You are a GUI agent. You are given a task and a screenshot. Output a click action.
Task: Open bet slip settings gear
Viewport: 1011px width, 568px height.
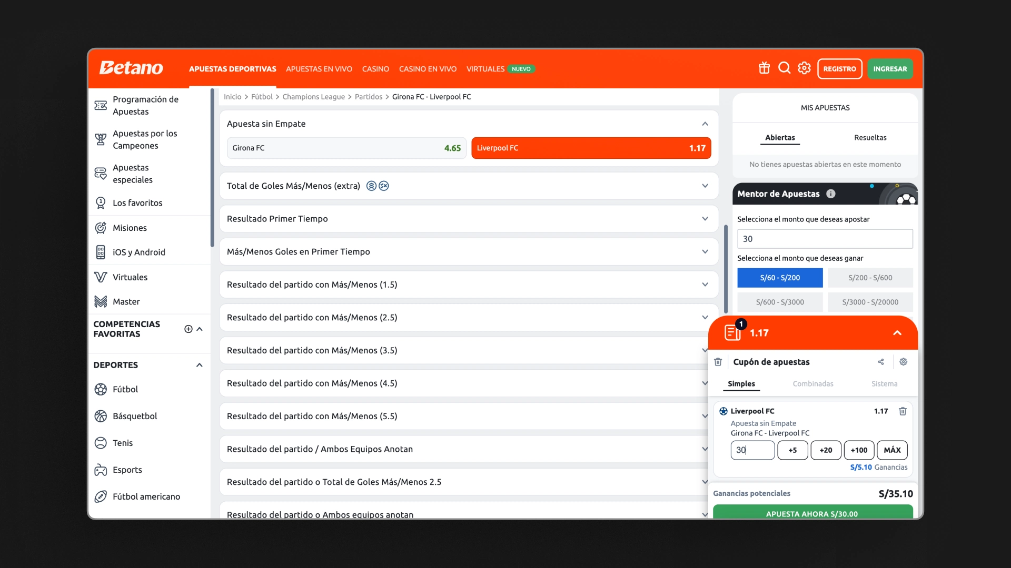tap(904, 362)
